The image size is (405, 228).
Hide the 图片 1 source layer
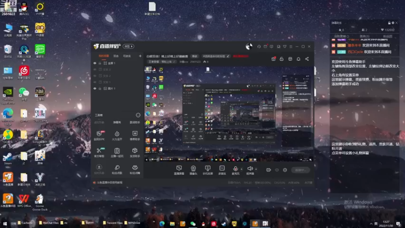point(95,88)
